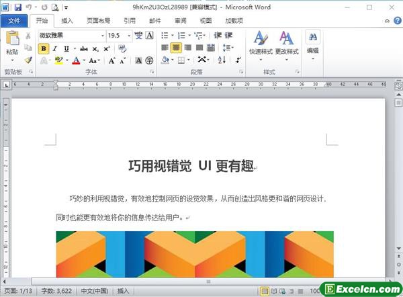Toggle Strikethrough formatting
The height and width of the screenshot is (297, 403).
click(84, 48)
